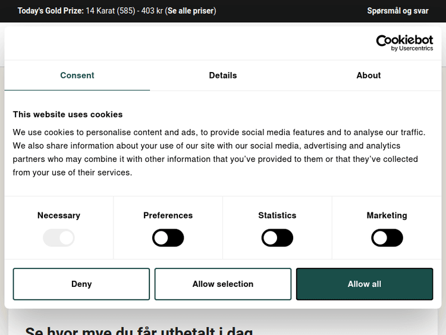446x335 pixels.
Task: Switch to the Consent tab
Action: coord(77,76)
